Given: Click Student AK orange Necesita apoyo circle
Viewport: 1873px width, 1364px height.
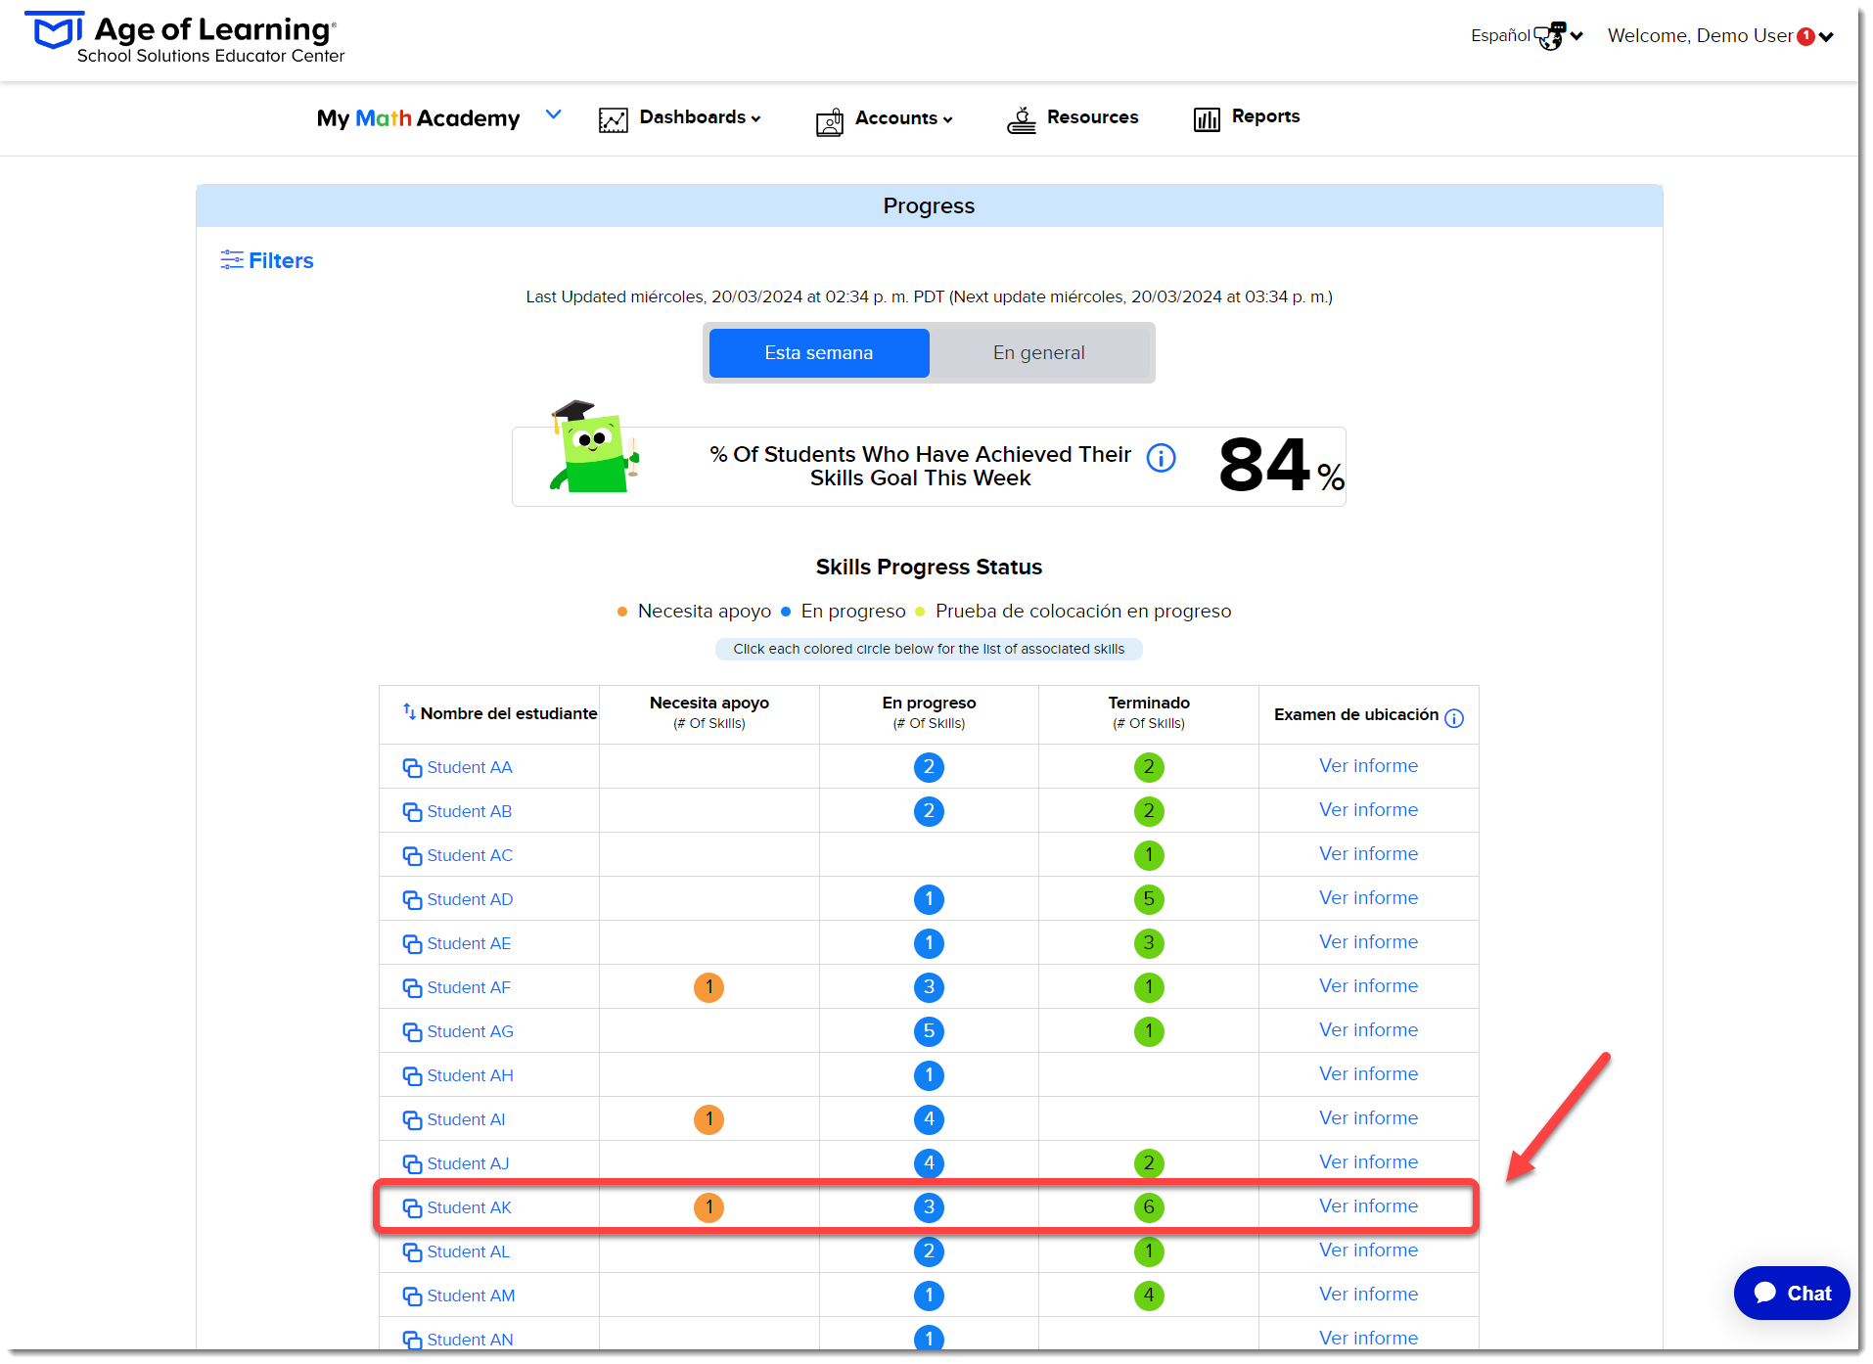Looking at the screenshot, I should click(x=709, y=1207).
